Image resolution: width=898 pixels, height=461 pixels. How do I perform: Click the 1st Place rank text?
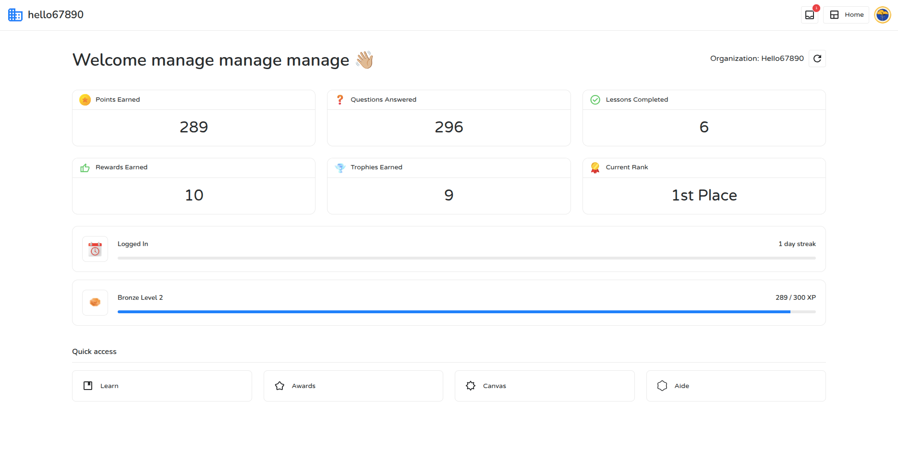pyautogui.click(x=704, y=195)
